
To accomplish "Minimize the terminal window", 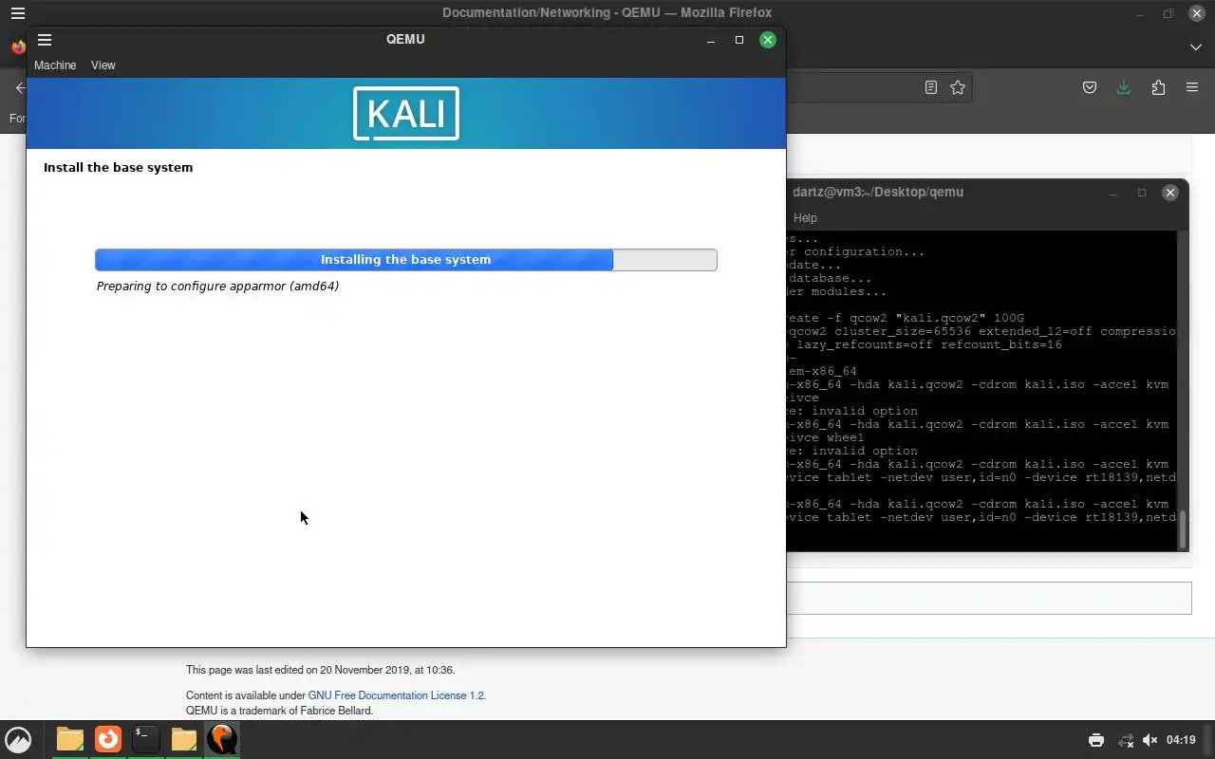I will (x=1113, y=193).
